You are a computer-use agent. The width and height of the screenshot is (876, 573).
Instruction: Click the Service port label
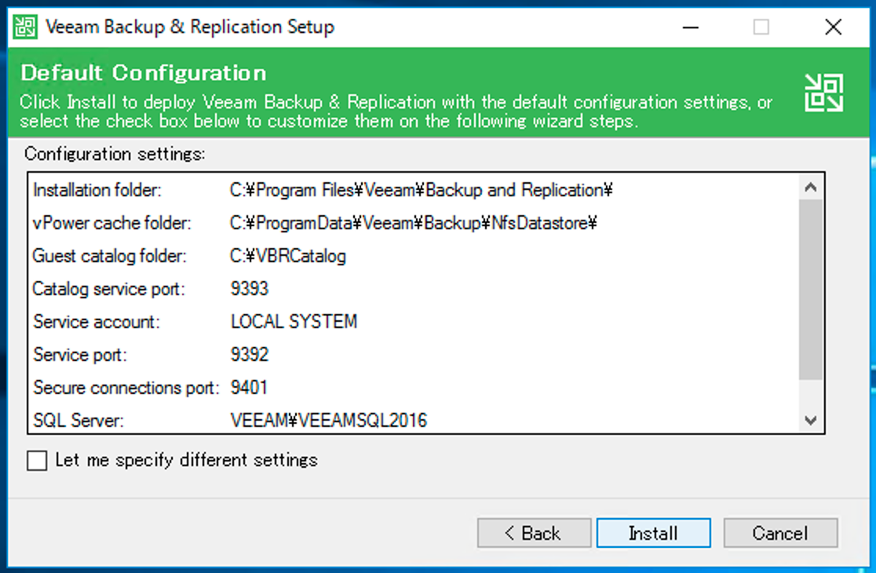click(80, 355)
